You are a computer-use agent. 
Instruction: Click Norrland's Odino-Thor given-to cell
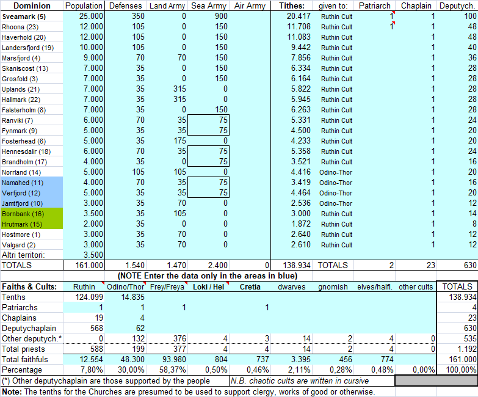[x=333, y=172]
